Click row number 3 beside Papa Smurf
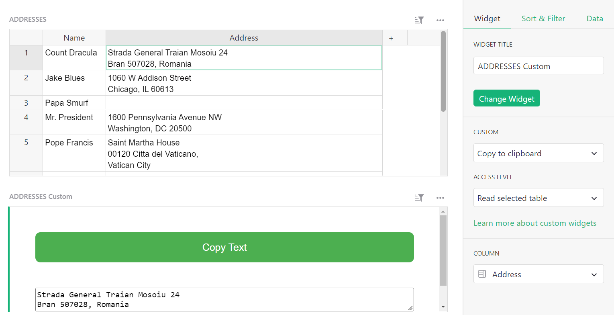 [26, 102]
